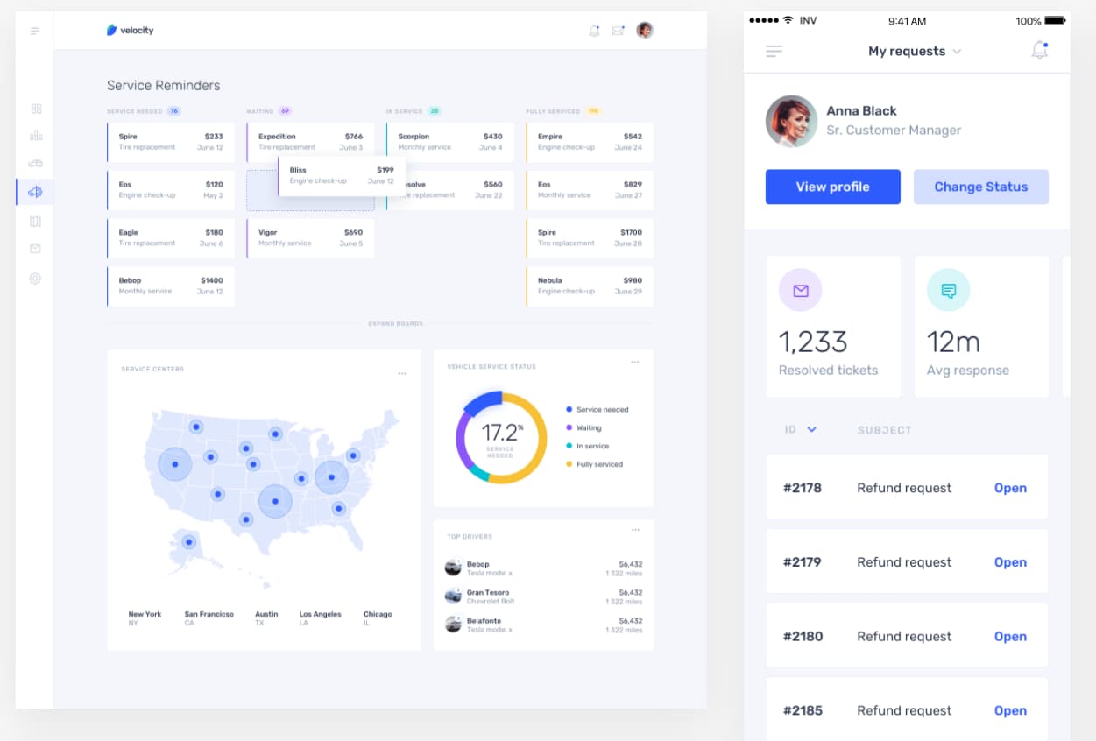Click the View Profile button for Anna Black

832,187
